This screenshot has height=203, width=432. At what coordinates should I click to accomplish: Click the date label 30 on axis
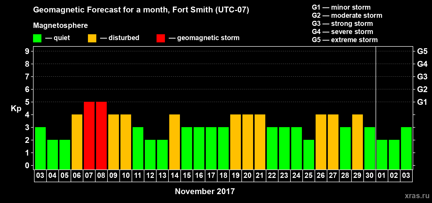[369, 175]
